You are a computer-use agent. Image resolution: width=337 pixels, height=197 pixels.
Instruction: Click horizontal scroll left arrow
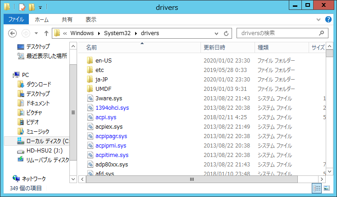pyautogui.click(x=82, y=179)
